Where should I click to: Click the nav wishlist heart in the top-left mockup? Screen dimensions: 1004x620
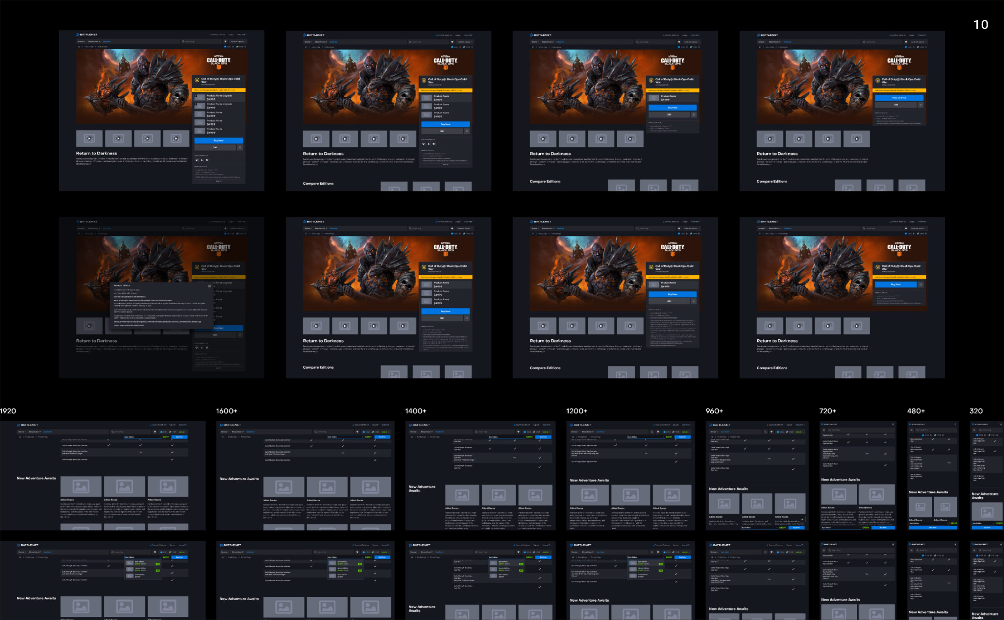[x=225, y=42]
